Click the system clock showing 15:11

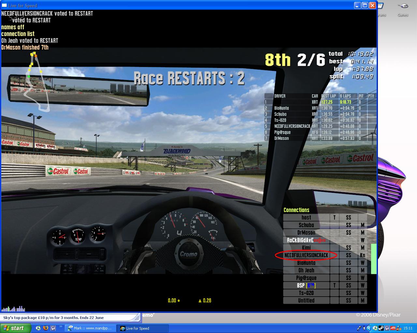point(408,328)
